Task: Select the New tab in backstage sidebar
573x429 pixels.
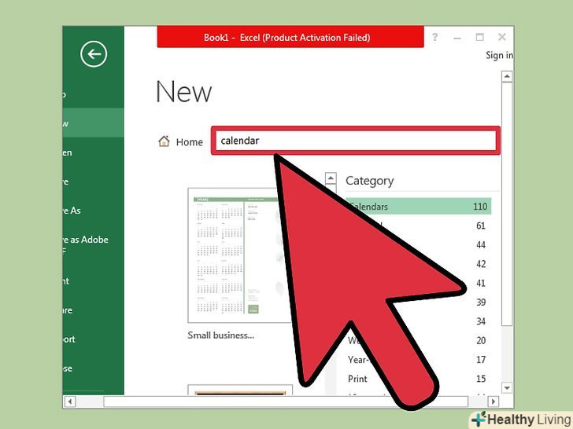Action: [93, 123]
